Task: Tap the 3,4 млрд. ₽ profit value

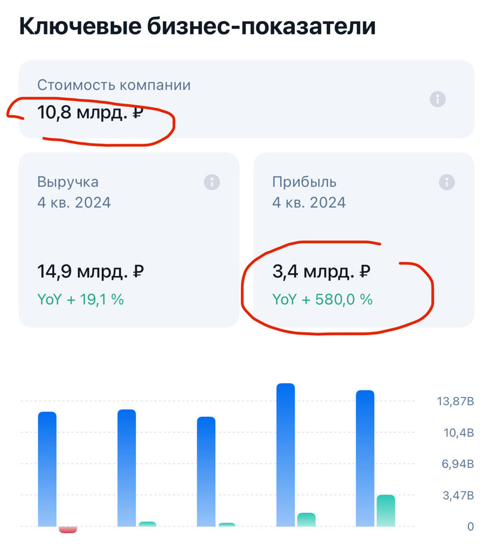Action: pos(322,272)
